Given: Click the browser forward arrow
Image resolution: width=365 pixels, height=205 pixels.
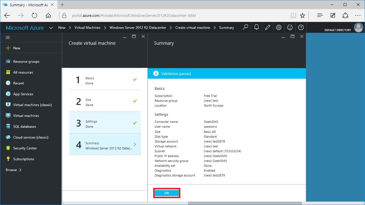Looking at the screenshot, I should 21,15.
